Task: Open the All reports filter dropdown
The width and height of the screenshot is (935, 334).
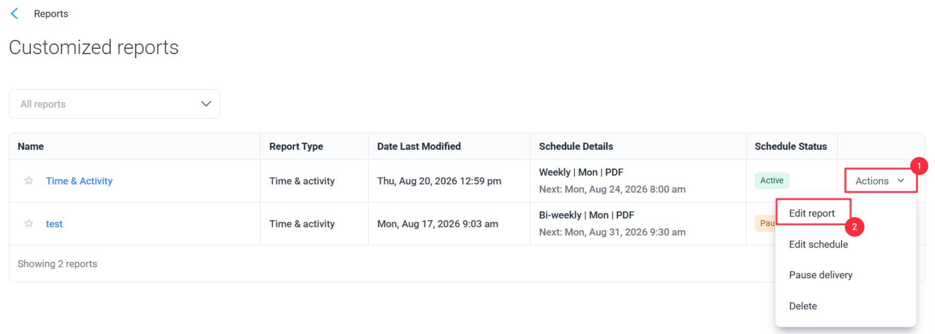Action: pyautogui.click(x=114, y=104)
